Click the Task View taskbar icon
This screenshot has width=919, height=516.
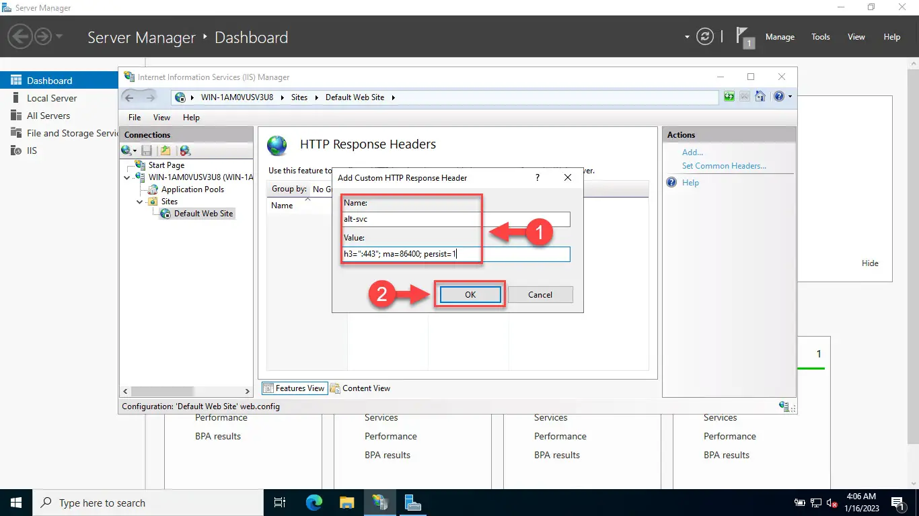tap(281, 503)
